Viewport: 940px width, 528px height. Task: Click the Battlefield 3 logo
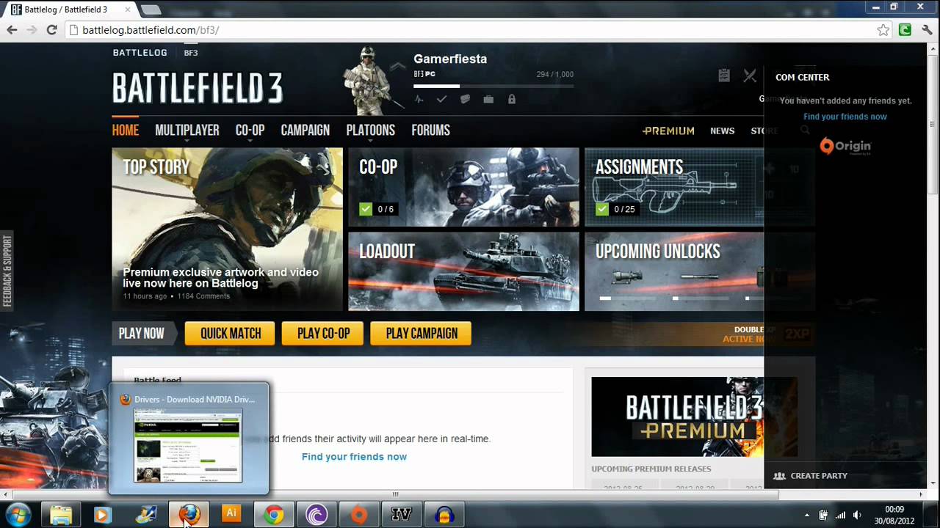point(198,88)
